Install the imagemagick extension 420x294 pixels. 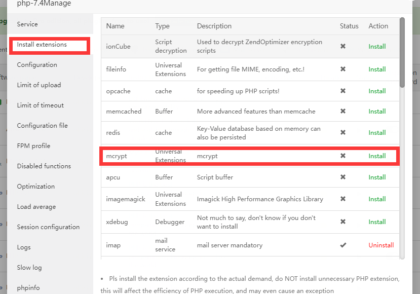[x=377, y=199]
